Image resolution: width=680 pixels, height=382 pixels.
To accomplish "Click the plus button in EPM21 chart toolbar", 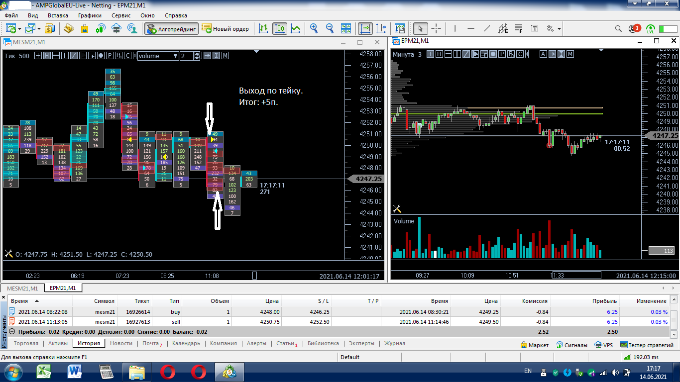I will (431, 54).
